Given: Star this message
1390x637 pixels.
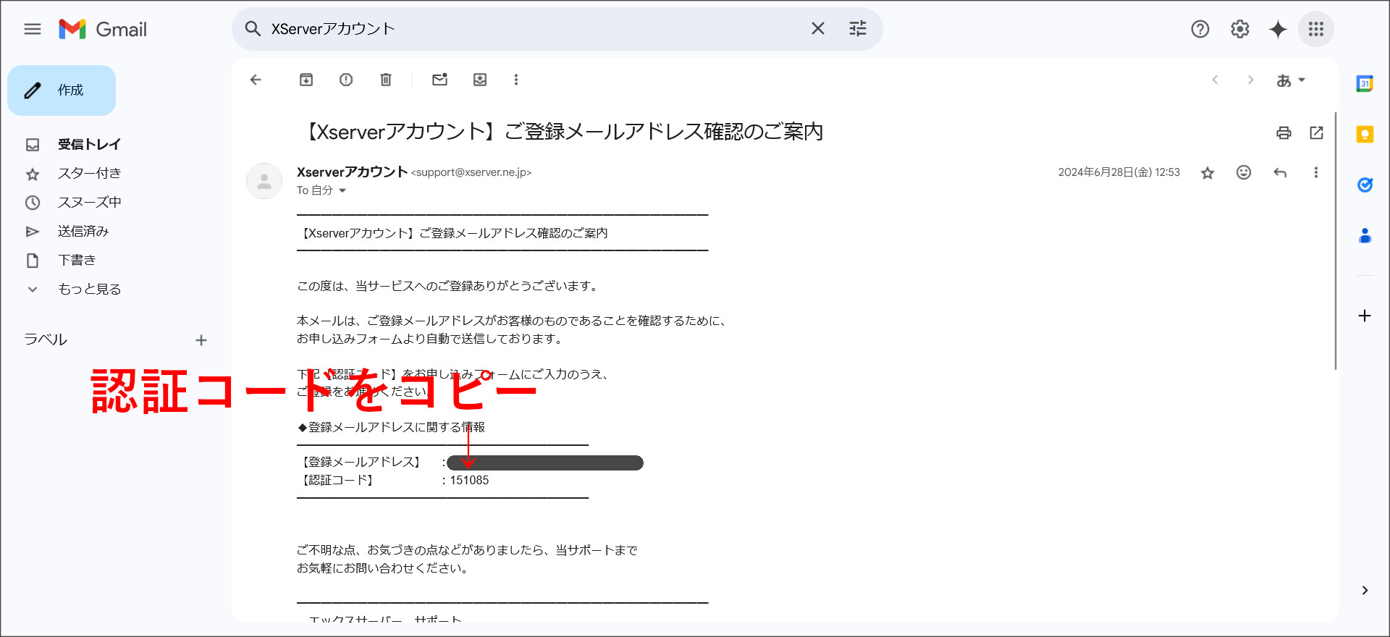Looking at the screenshot, I should pyautogui.click(x=1208, y=172).
